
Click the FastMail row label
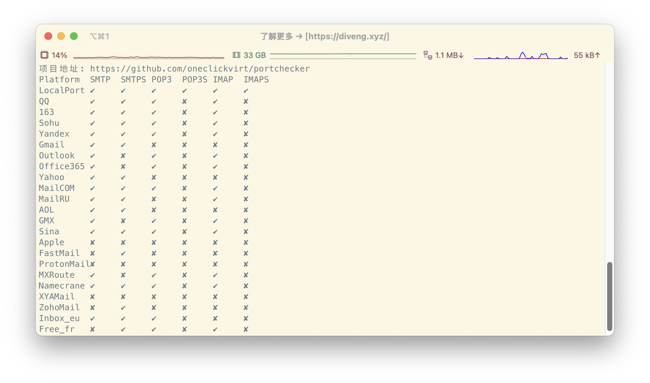tap(59, 253)
